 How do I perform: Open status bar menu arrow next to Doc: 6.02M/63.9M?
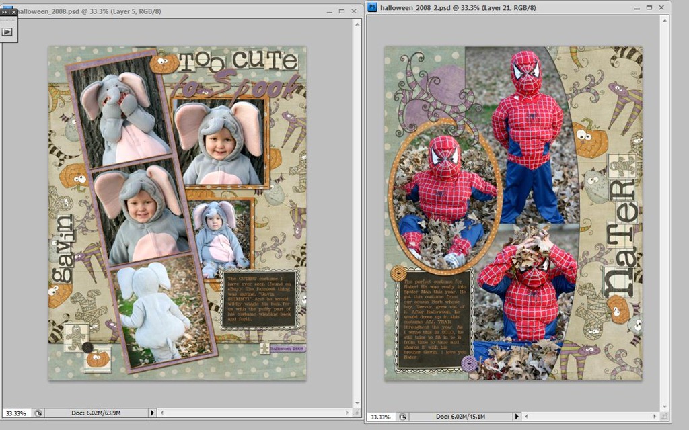pyautogui.click(x=153, y=413)
